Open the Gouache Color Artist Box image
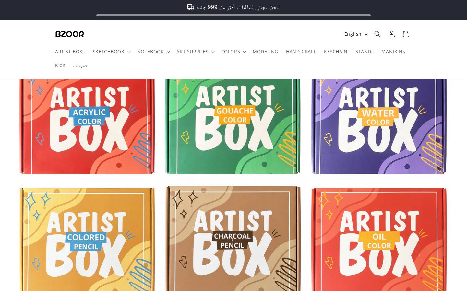The height and width of the screenshot is (291, 467). 233,126
